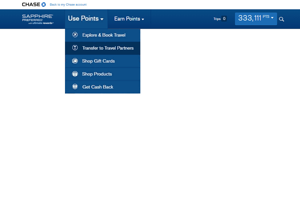Open the Trips counter showing 0
300x206 pixels.
(x=220, y=19)
